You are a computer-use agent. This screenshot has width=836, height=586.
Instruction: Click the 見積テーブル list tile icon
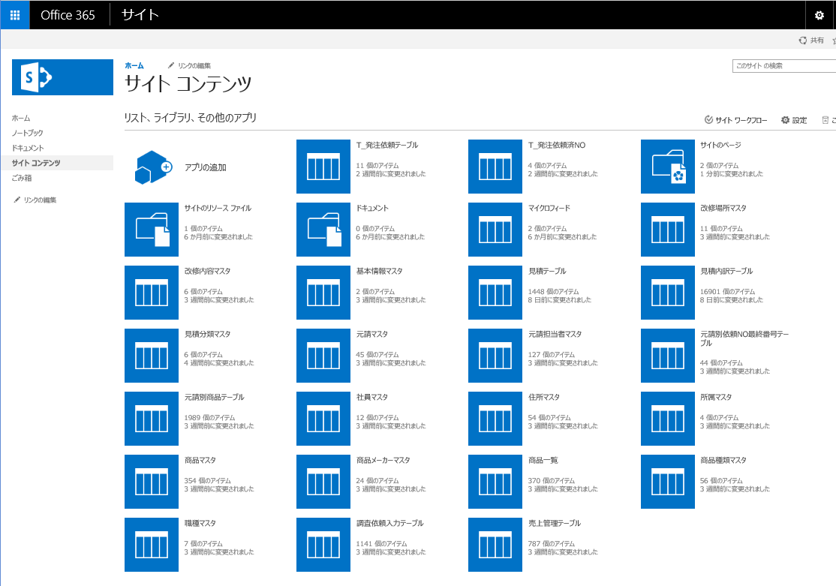[495, 293]
